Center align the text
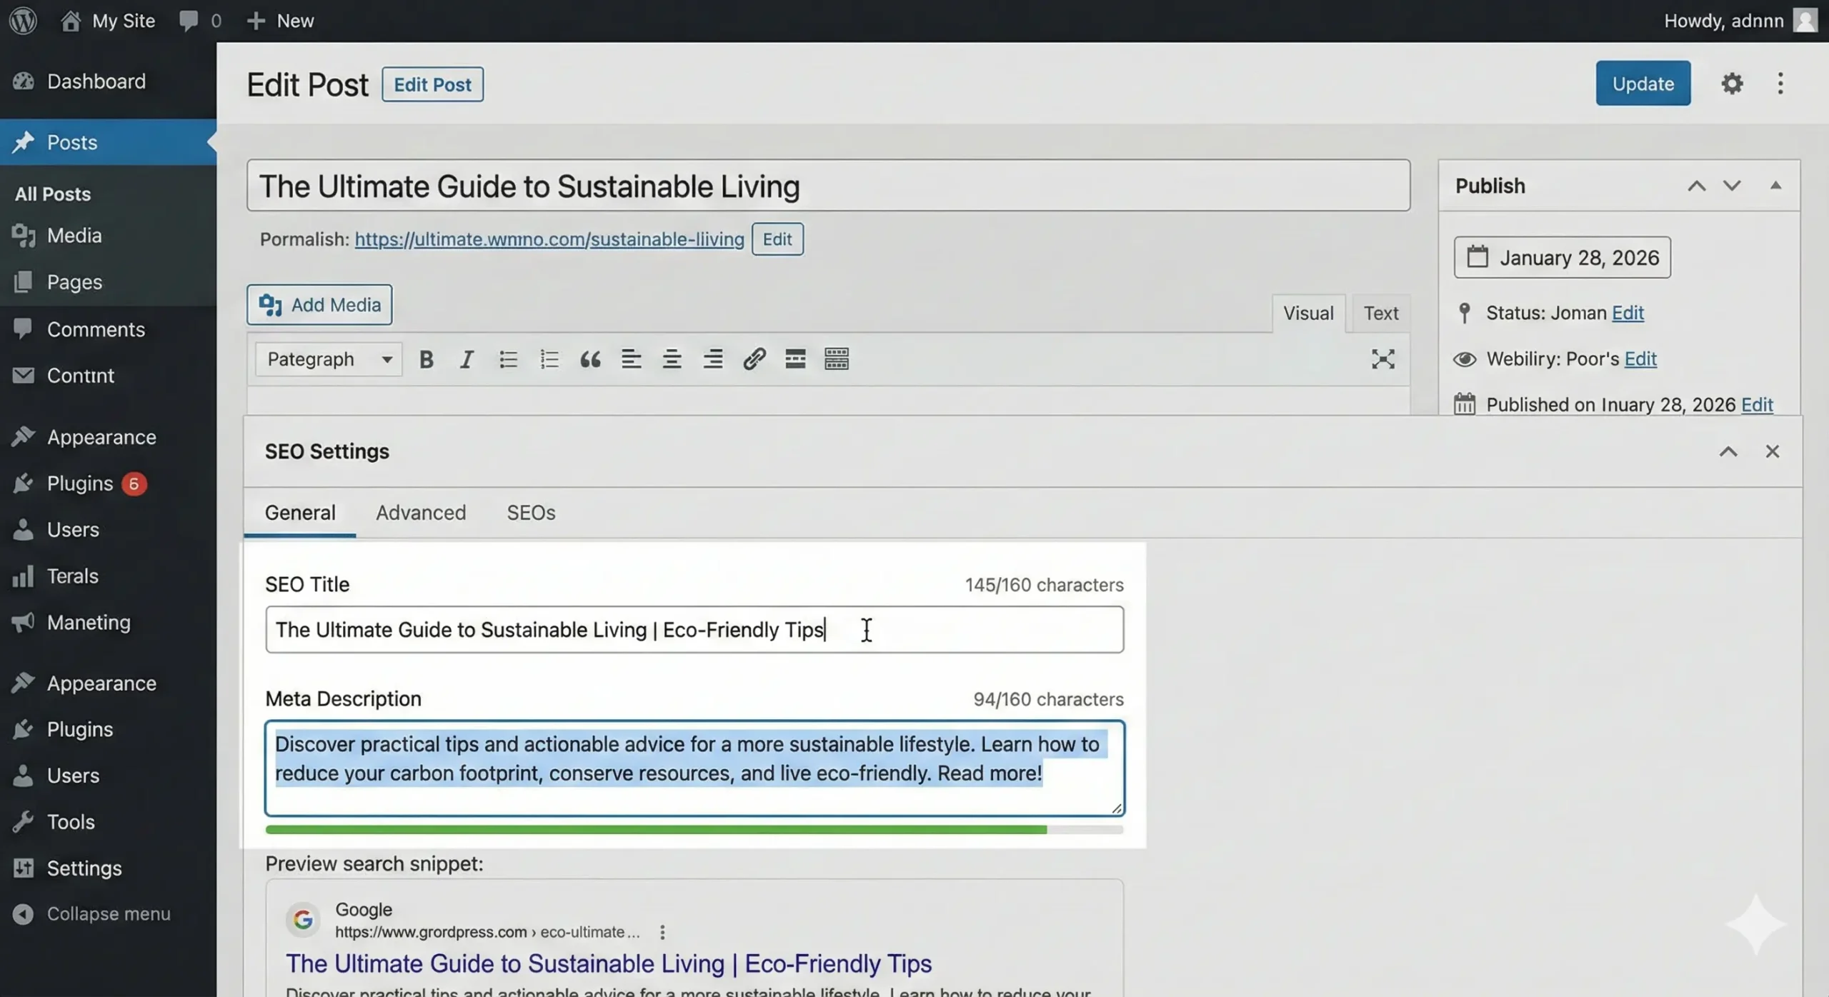This screenshot has width=1829, height=997. 672,359
